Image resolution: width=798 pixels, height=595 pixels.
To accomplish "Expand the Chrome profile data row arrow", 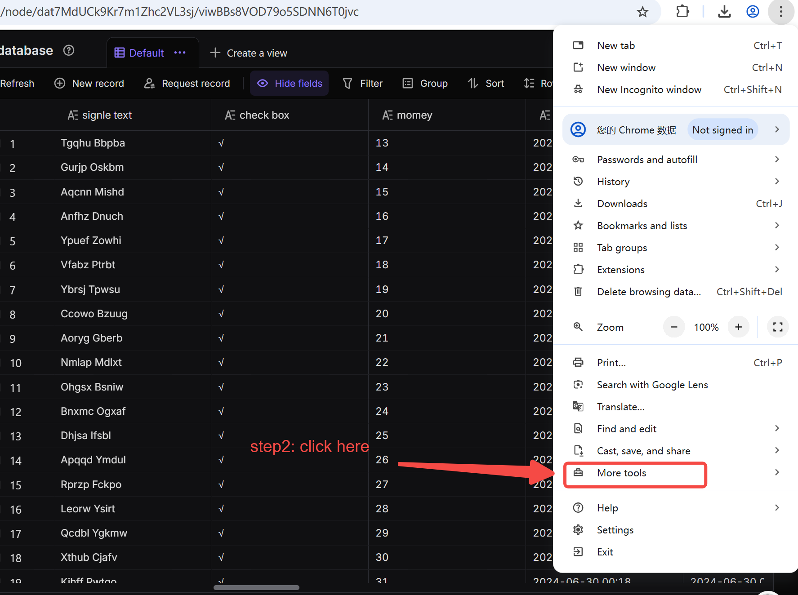I will pos(777,129).
